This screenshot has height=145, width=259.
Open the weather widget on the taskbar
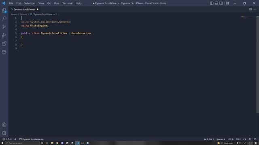225,143
